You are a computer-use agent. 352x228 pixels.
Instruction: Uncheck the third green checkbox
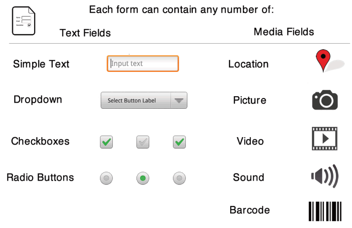tap(180, 142)
